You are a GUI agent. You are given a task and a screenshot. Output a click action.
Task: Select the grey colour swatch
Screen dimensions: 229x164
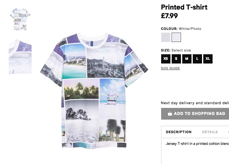point(165,37)
